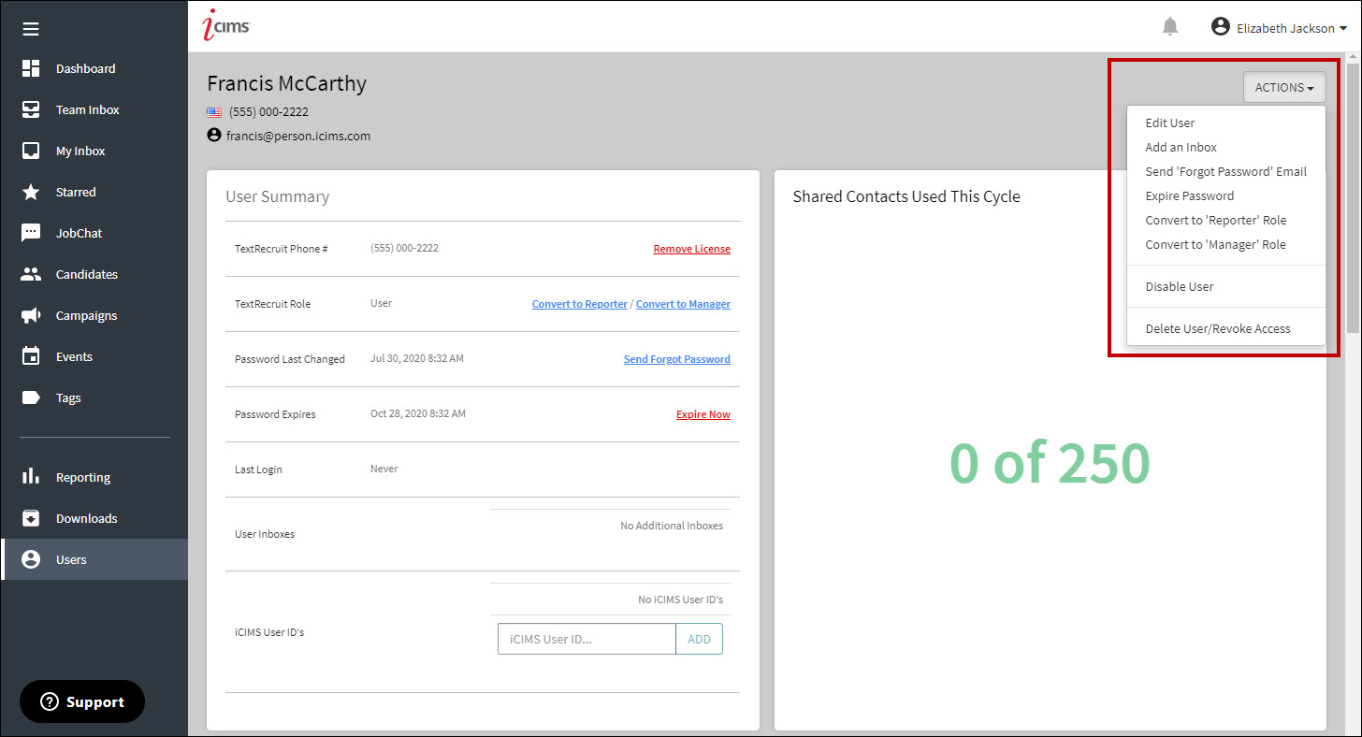Click the 'Jul 30, 2020 8:32 AM' value

417,358
